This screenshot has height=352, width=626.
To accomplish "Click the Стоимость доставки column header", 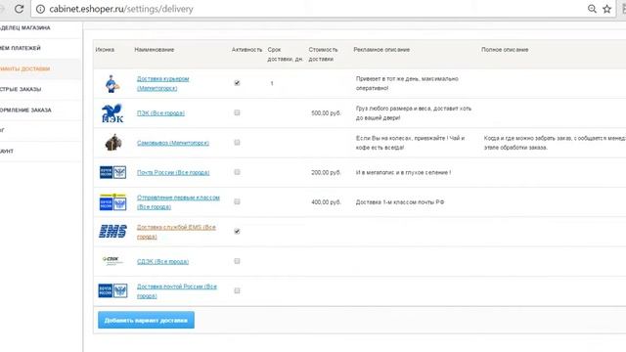I will point(323,55).
